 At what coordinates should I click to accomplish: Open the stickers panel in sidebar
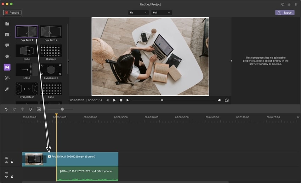tap(7, 56)
